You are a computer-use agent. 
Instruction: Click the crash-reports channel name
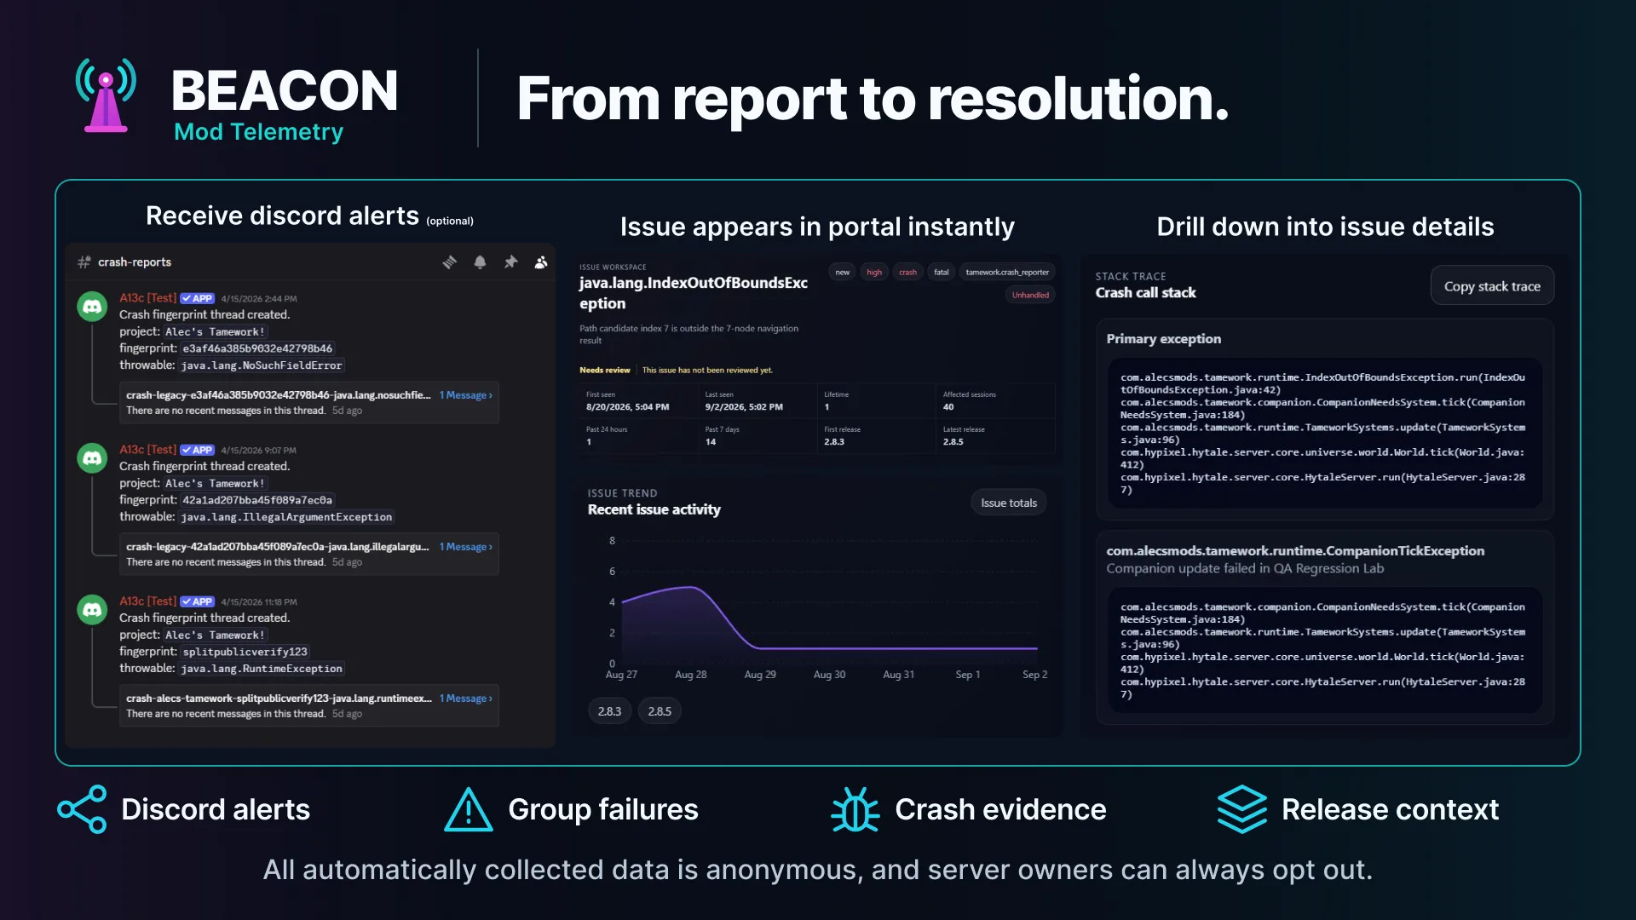pos(135,262)
